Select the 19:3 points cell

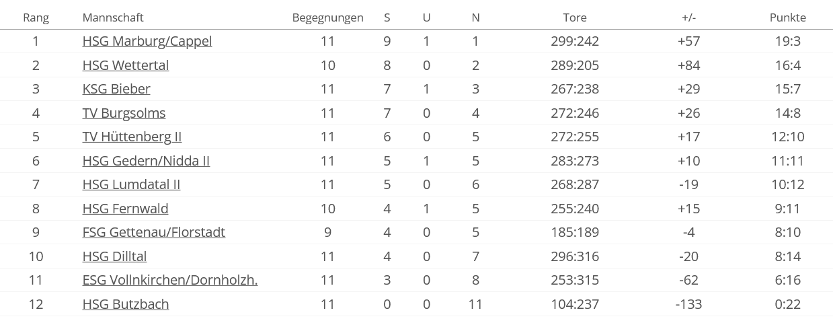click(x=788, y=41)
